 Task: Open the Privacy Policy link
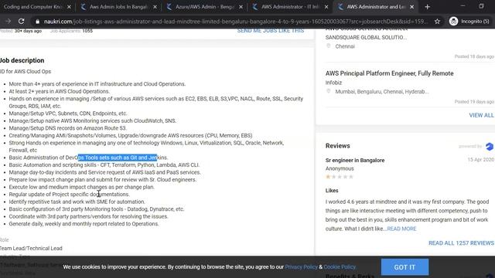(x=301, y=267)
